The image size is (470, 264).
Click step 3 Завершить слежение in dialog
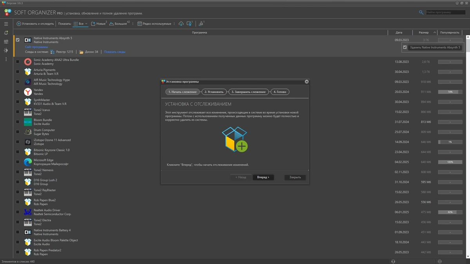pyautogui.click(x=248, y=92)
